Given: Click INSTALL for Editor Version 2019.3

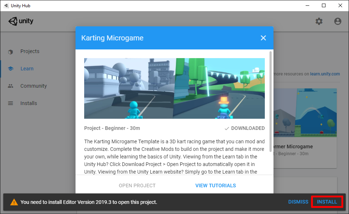Looking at the screenshot, I should (327, 202).
